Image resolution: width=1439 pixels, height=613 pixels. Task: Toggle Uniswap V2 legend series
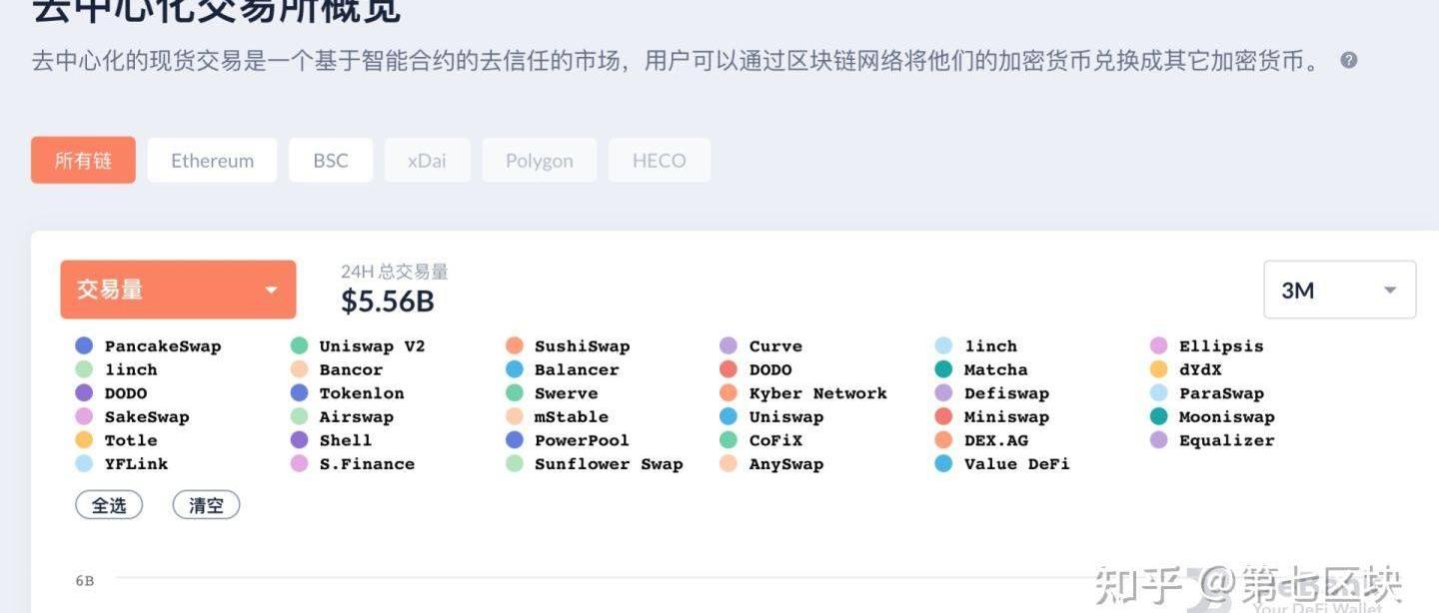click(x=371, y=346)
